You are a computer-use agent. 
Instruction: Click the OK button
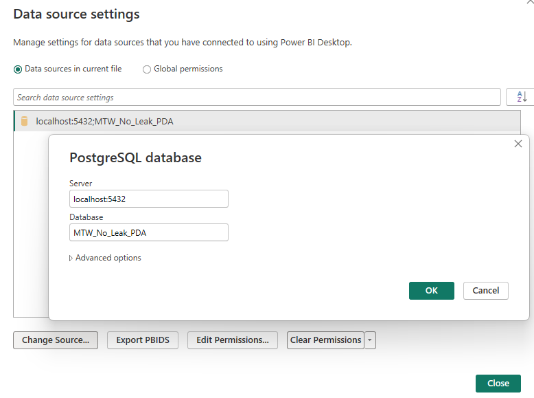click(432, 291)
